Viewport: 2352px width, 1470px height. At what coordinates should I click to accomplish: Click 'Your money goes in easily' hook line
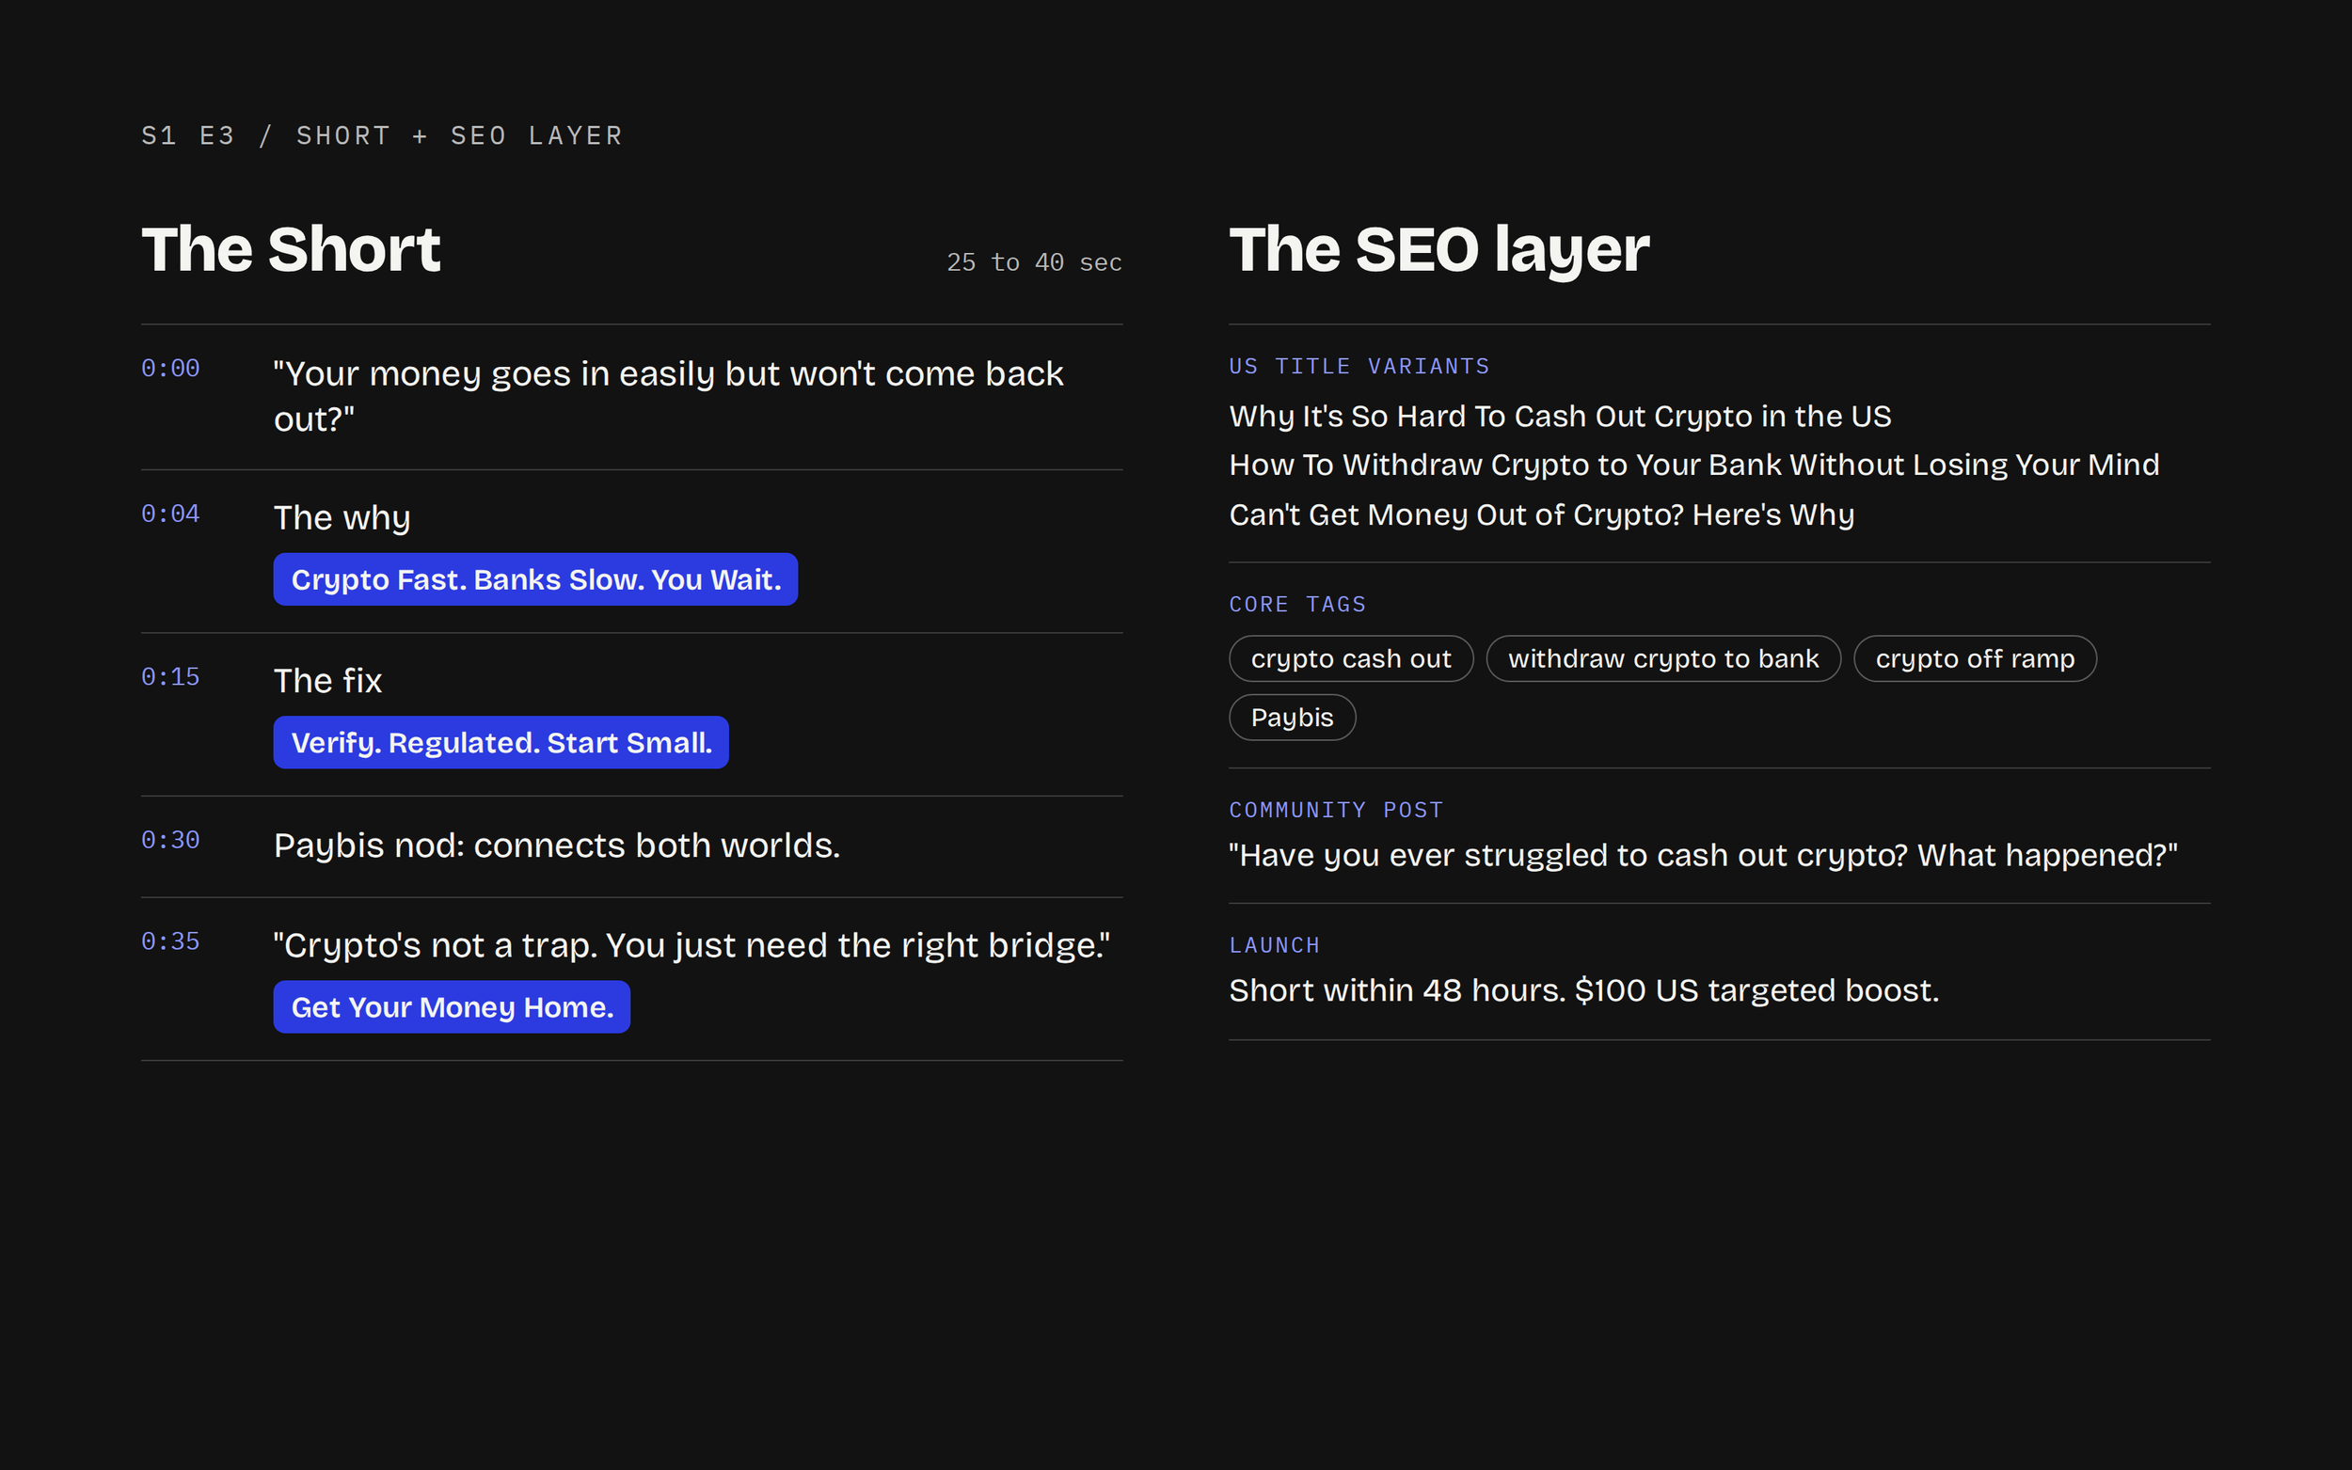pos(669,397)
